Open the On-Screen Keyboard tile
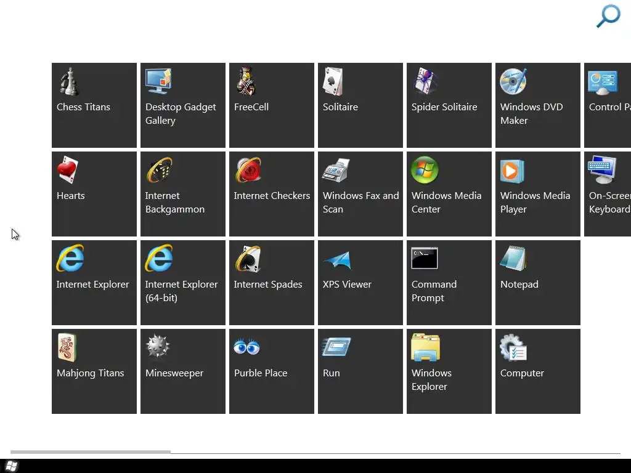 (608, 194)
